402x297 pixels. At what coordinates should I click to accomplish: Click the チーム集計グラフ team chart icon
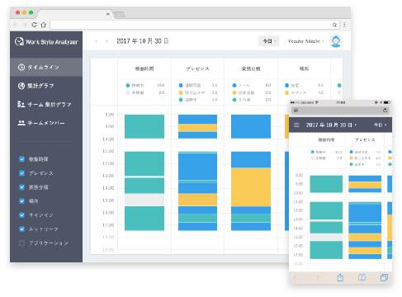[21, 105]
